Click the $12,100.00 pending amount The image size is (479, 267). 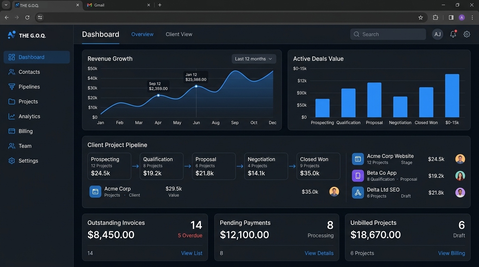pyautogui.click(x=244, y=235)
